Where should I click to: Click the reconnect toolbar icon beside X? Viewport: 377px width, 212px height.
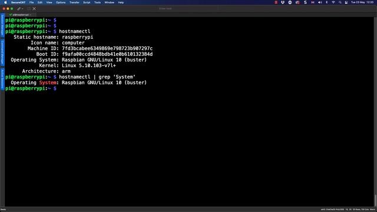(x=29, y=9)
